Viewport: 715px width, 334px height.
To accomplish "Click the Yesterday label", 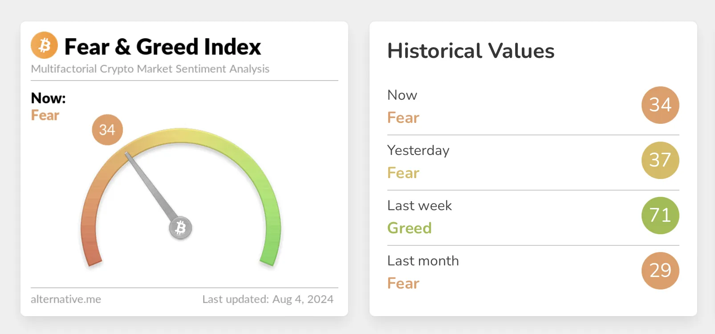I will 418,151.
